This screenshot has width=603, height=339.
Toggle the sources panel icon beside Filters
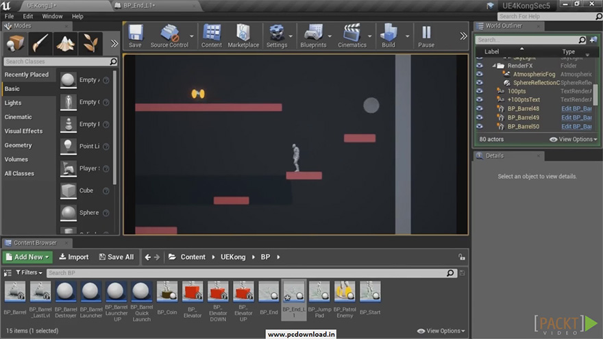click(x=8, y=273)
